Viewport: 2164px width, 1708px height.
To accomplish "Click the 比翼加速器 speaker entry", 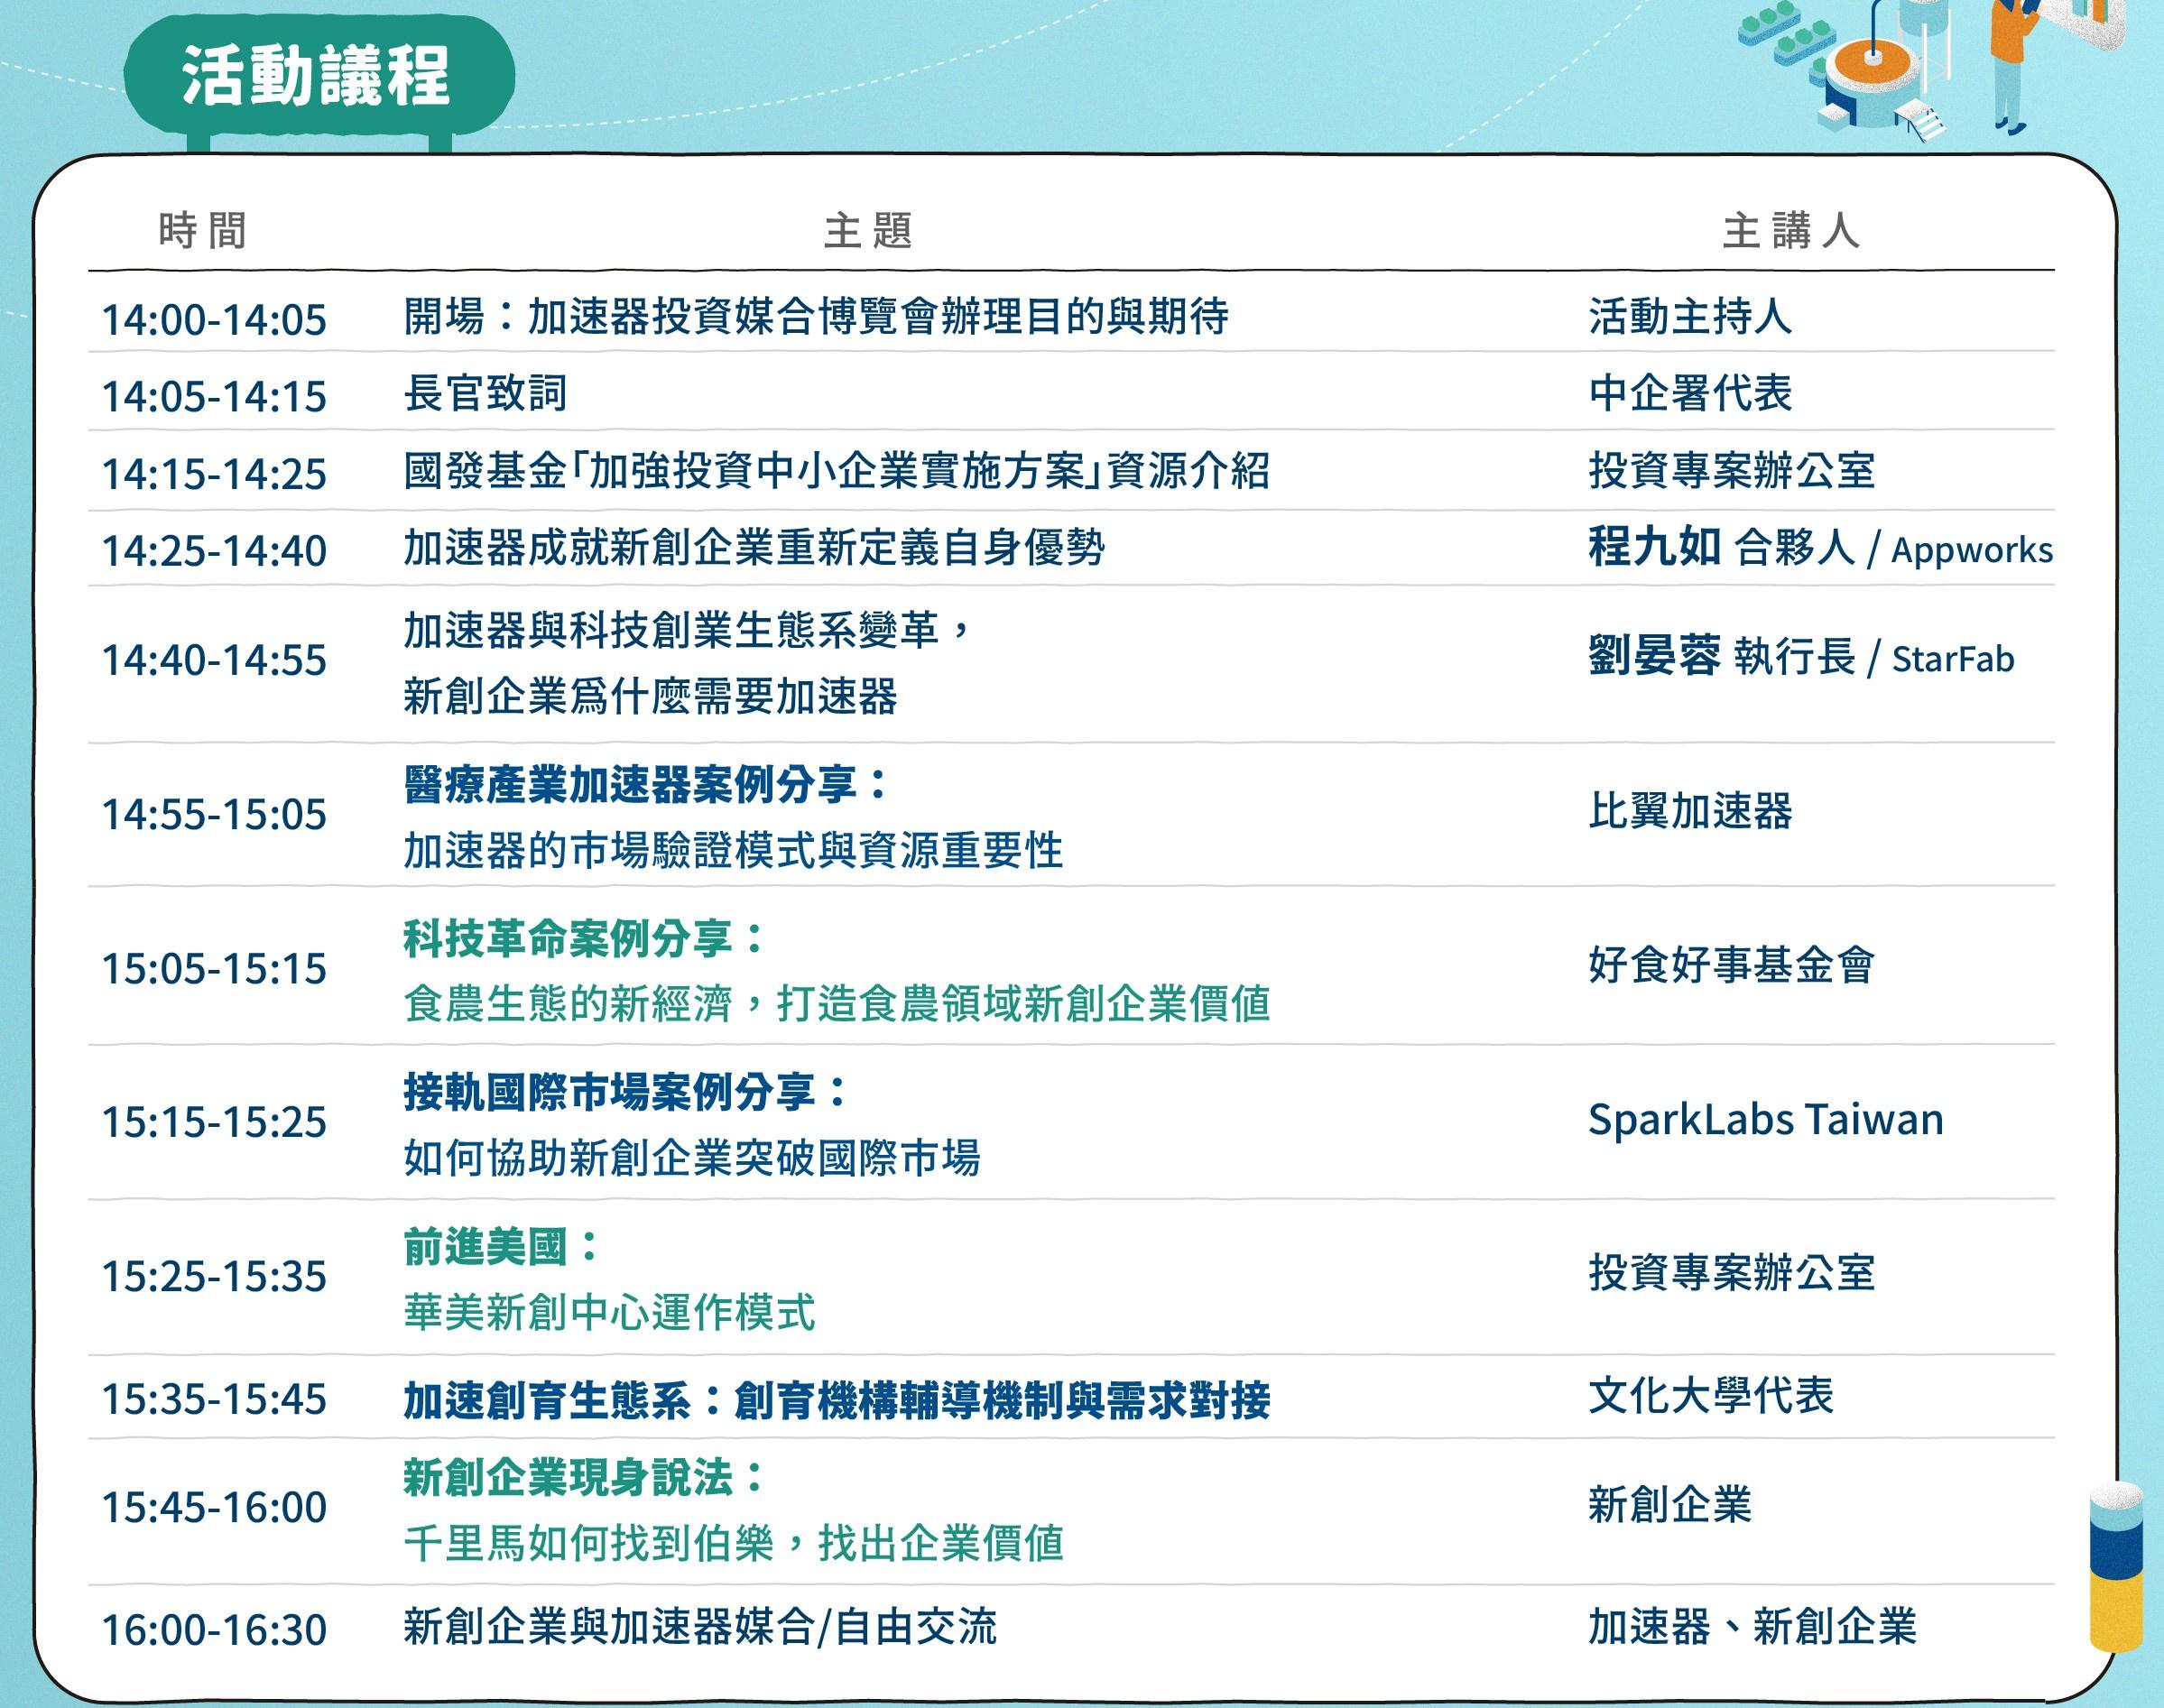I will (1690, 811).
